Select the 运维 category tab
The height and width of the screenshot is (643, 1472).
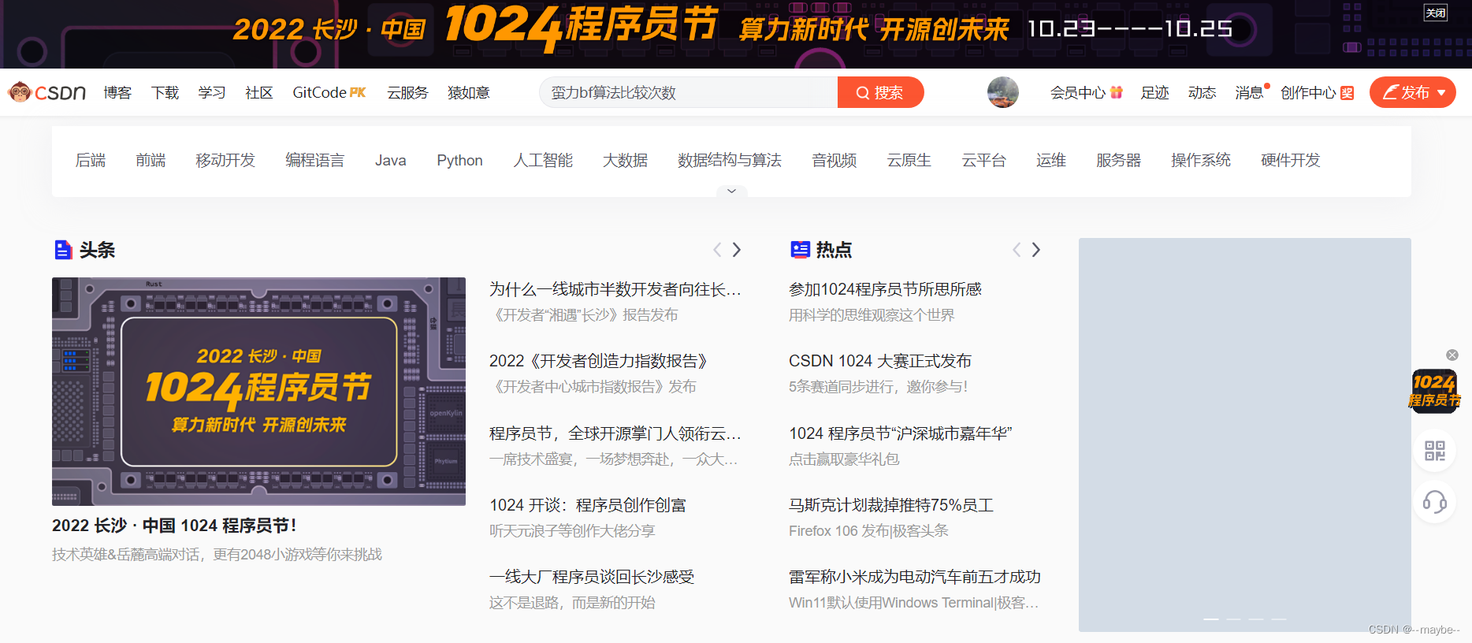point(1051,160)
